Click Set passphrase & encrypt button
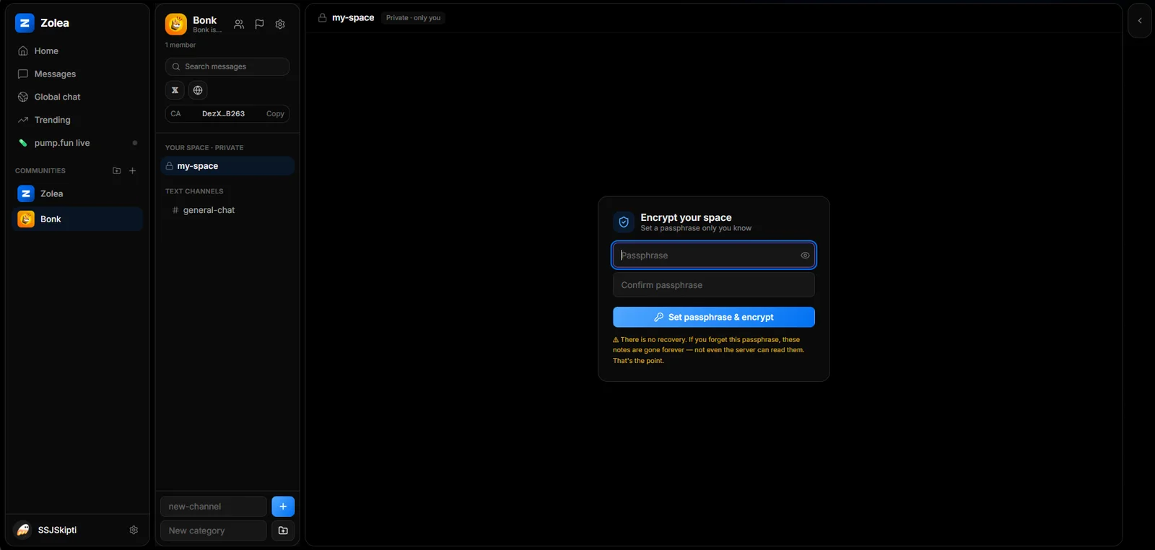This screenshot has width=1155, height=550. [714, 317]
